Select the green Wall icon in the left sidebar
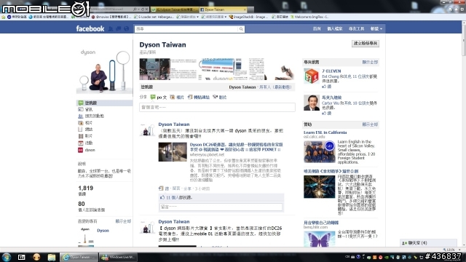466x262 pixels. pos(81,103)
